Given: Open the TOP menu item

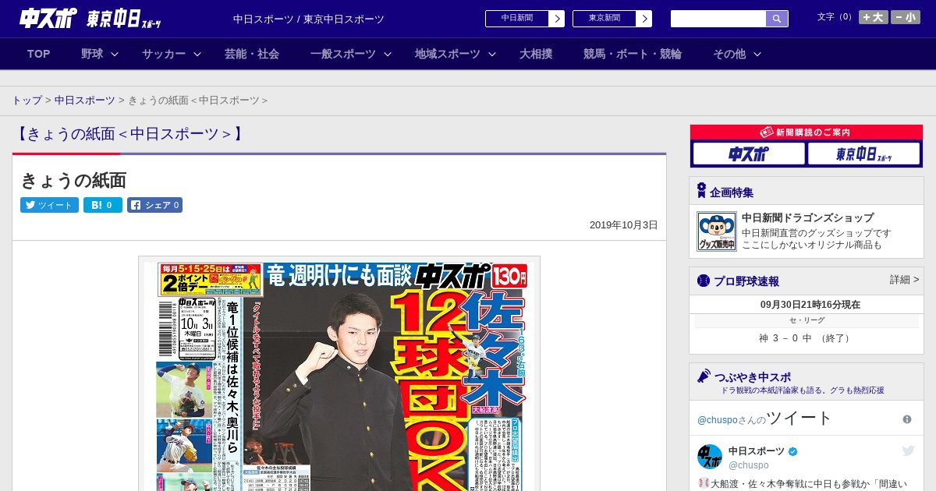Looking at the screenshot, I should (x=39, y=54).
